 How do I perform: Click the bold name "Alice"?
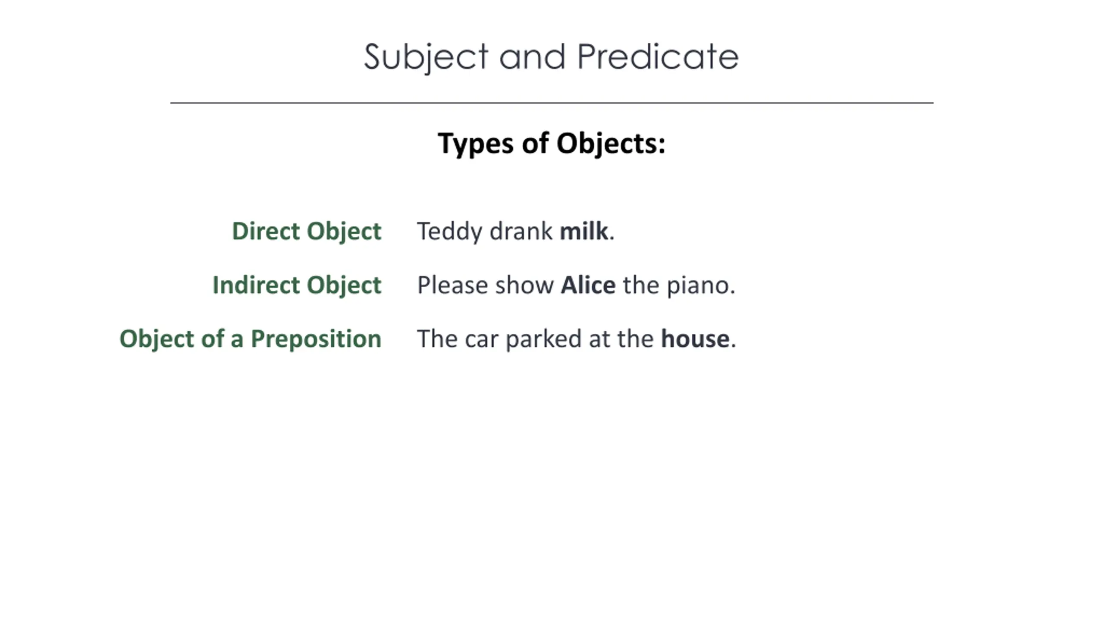(x=588, y=285)
